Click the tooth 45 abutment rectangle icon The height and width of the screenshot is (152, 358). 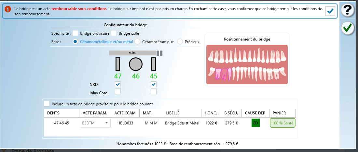pos(154,64)
